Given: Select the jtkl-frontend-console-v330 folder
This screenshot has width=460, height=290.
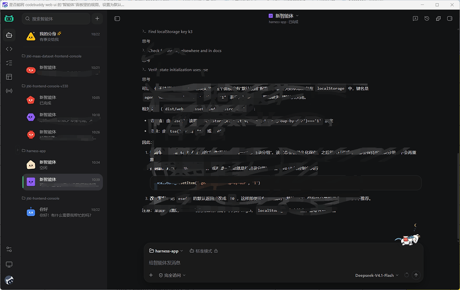Looking at the screenshot, I should point(45,86).
